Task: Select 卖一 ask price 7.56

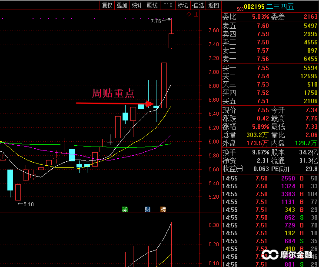Action: [263, 59]
